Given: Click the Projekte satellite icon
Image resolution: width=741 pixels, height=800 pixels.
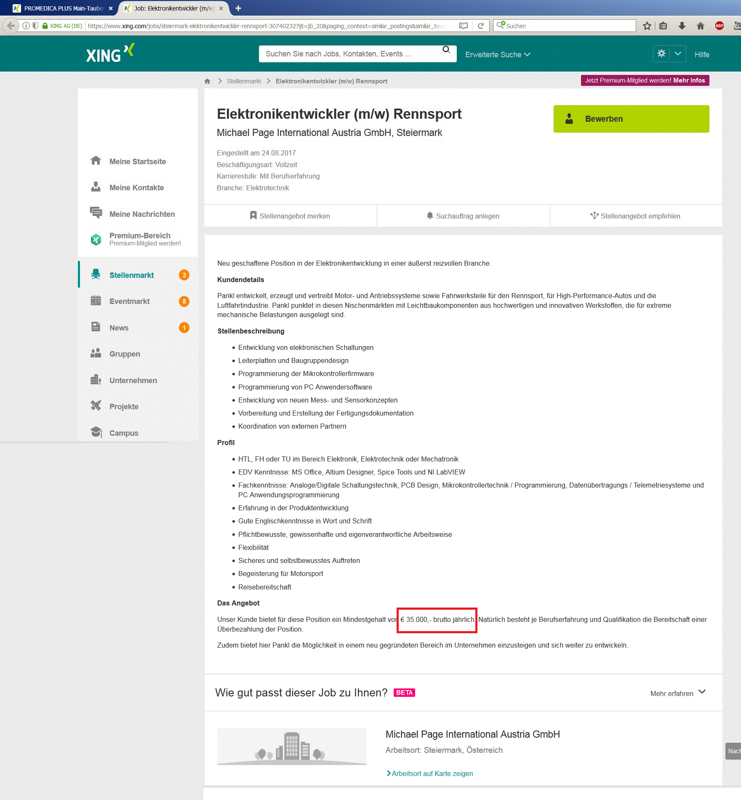Looking at the screenshot, I should [96, 406].
